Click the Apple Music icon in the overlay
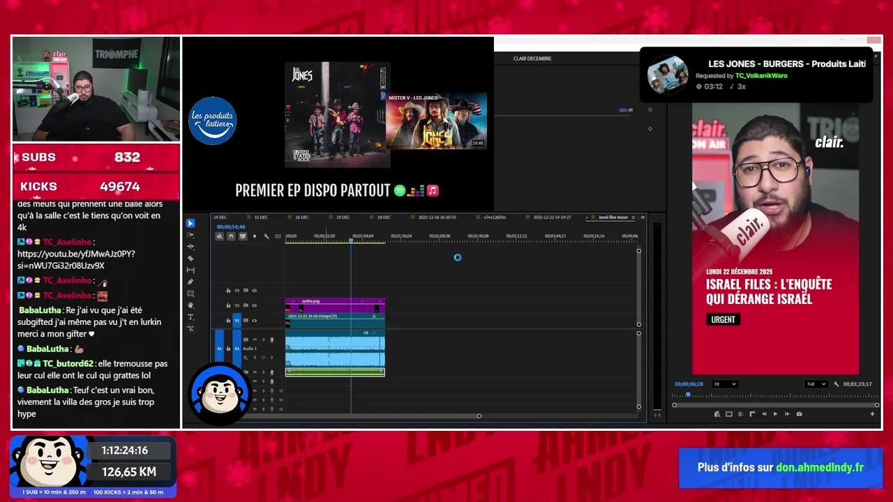This screenshot has width=893, height=502. 433,190
